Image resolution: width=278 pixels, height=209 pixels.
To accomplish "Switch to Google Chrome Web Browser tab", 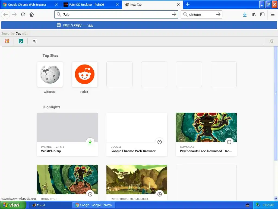I will pos(30,5).
